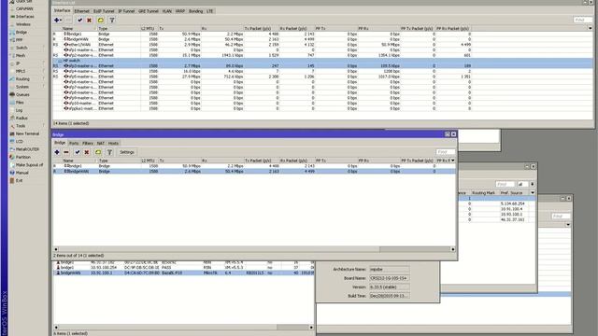This screenshot has width=598, height=336.
Task: Click the Board Name field value
Action: (389, 278)
